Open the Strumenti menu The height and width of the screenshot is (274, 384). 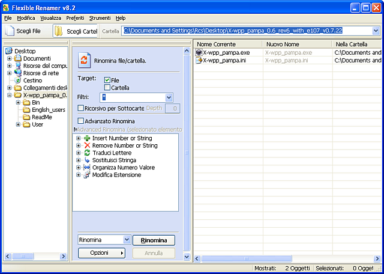tap(100, 18)
